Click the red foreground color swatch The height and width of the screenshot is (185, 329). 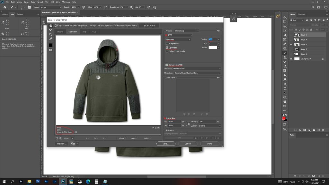coord(283,118)
